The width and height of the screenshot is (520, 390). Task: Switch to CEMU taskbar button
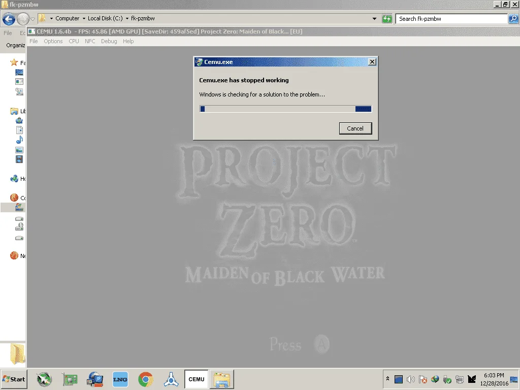197,379
